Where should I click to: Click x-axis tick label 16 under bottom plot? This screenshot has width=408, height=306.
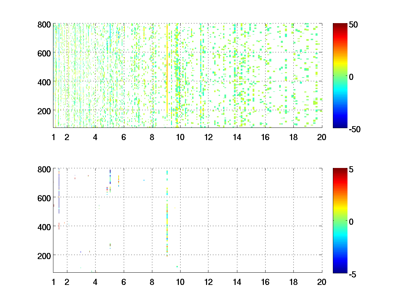tap(265, 282)
